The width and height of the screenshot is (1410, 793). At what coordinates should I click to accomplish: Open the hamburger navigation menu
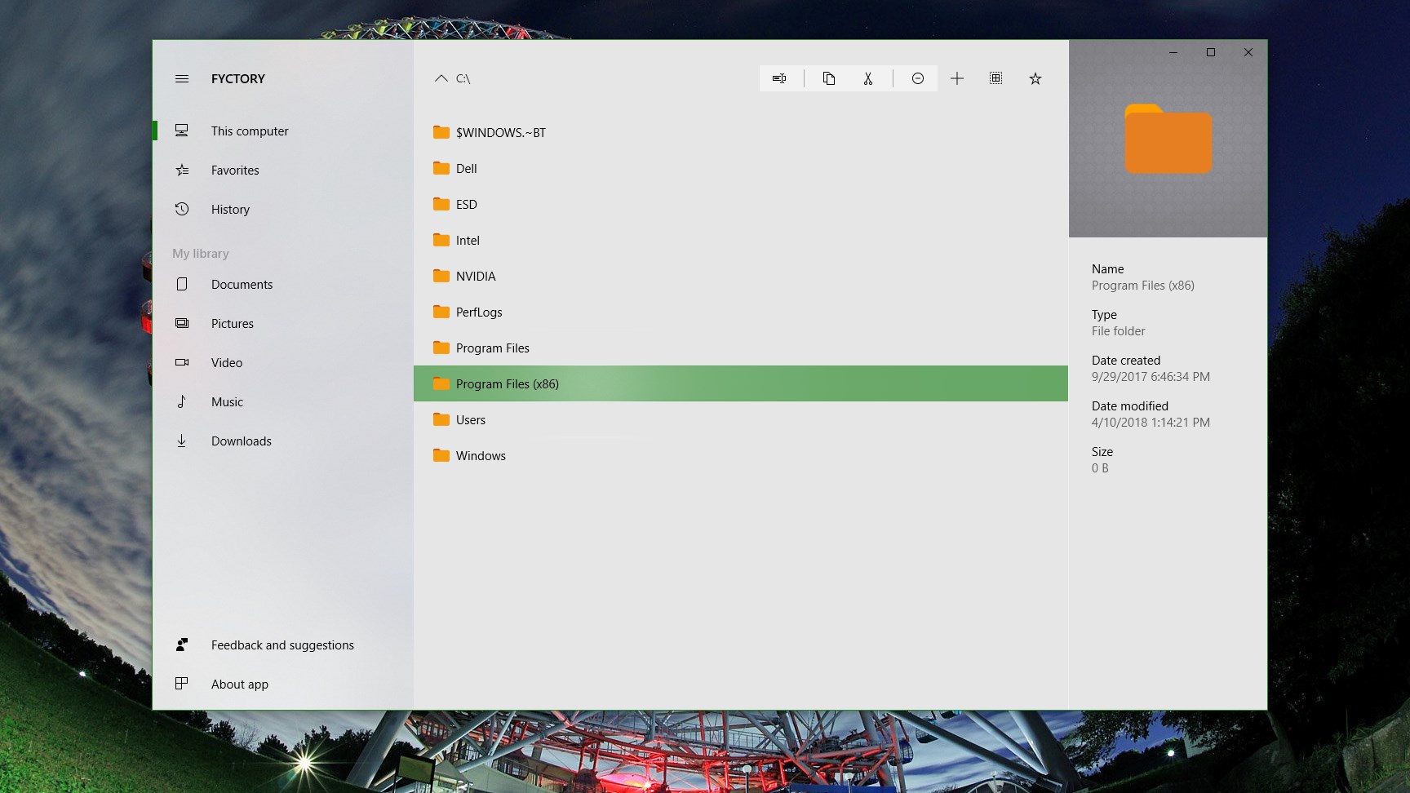[182, 78]
